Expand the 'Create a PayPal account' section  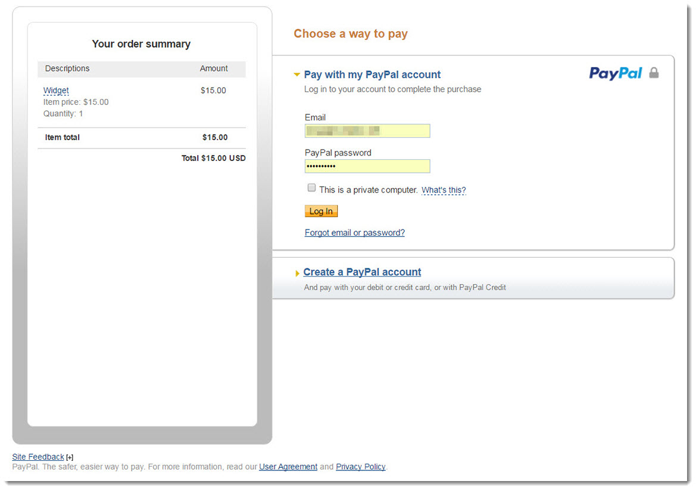(x=361, y=272)
